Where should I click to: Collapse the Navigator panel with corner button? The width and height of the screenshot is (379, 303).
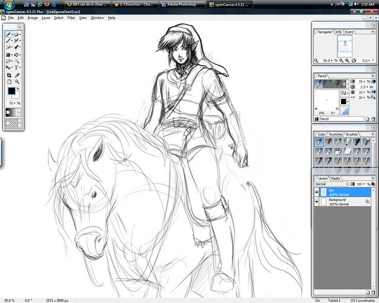point(374,25)
